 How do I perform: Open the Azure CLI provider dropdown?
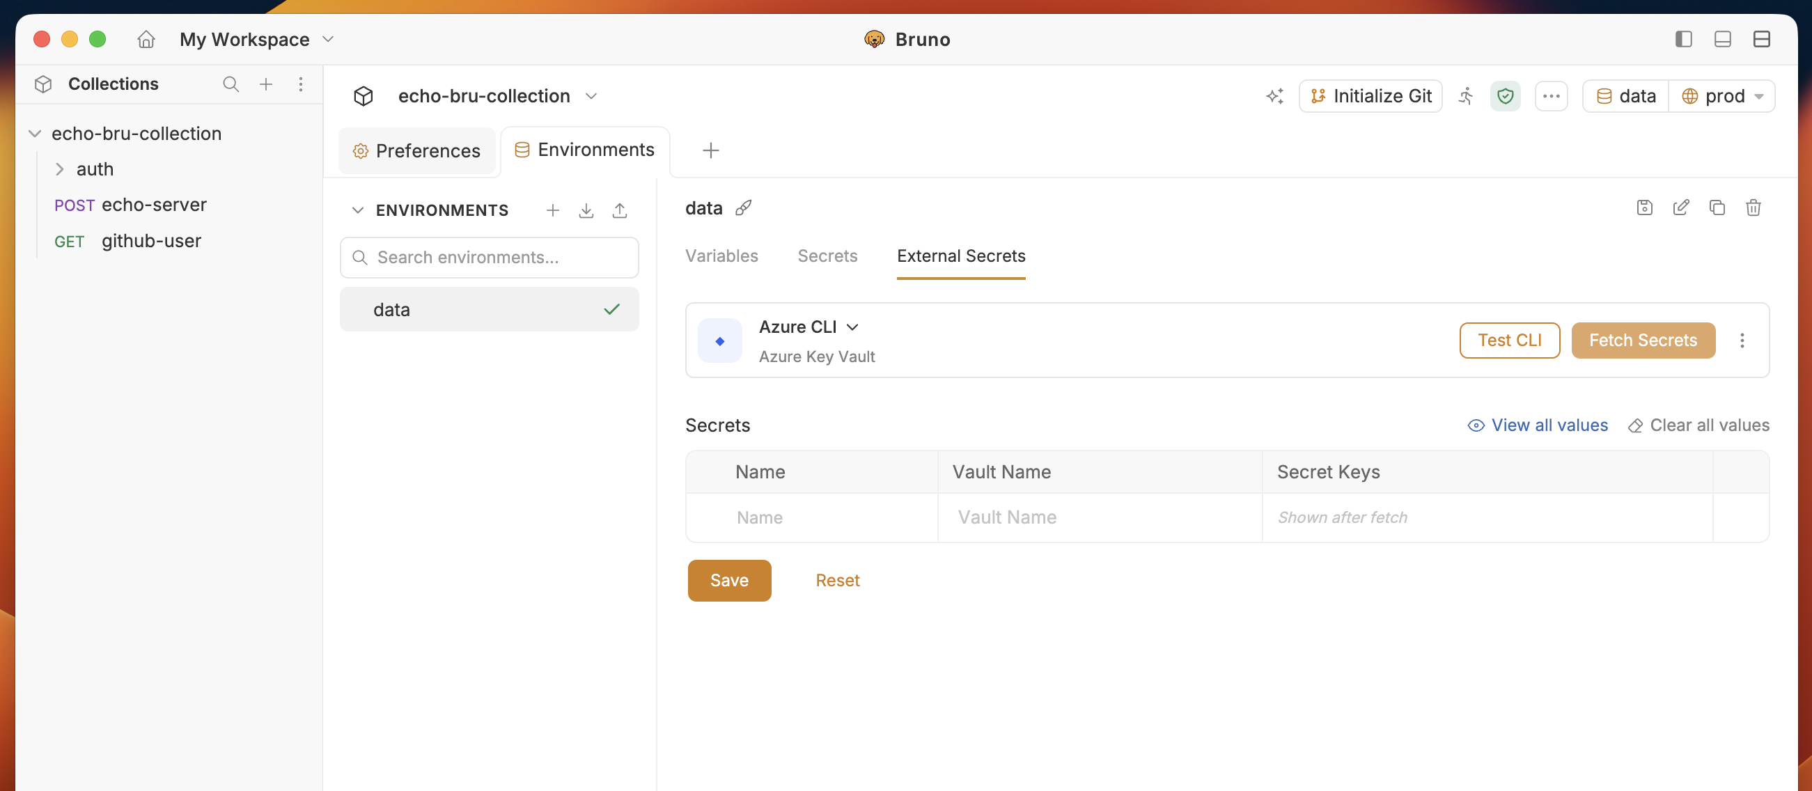click(x=809, y=327)
